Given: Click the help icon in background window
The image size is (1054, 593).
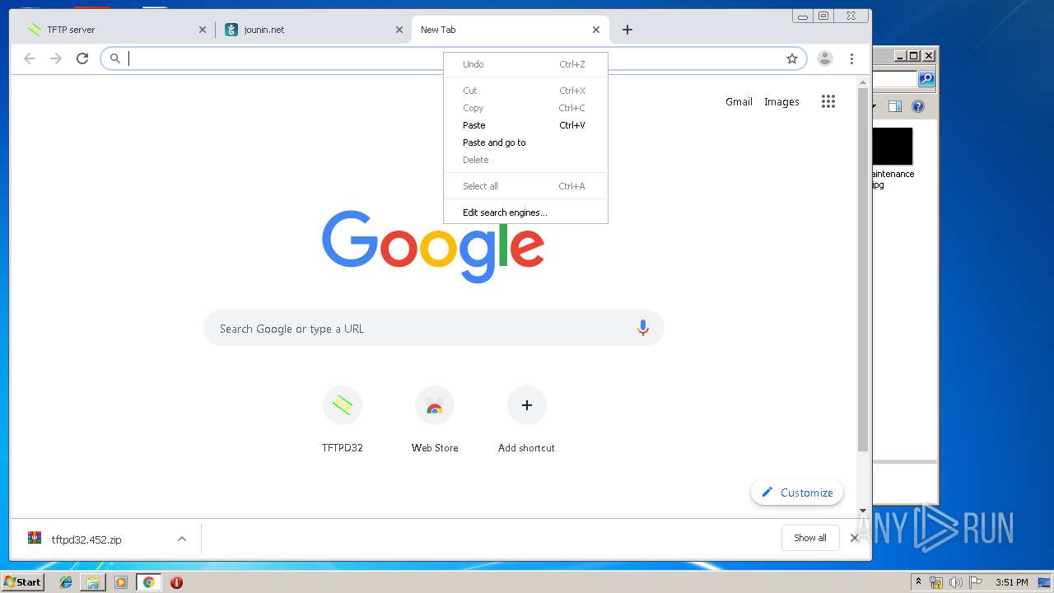Looking at the screenshot, I should point(918,106).
